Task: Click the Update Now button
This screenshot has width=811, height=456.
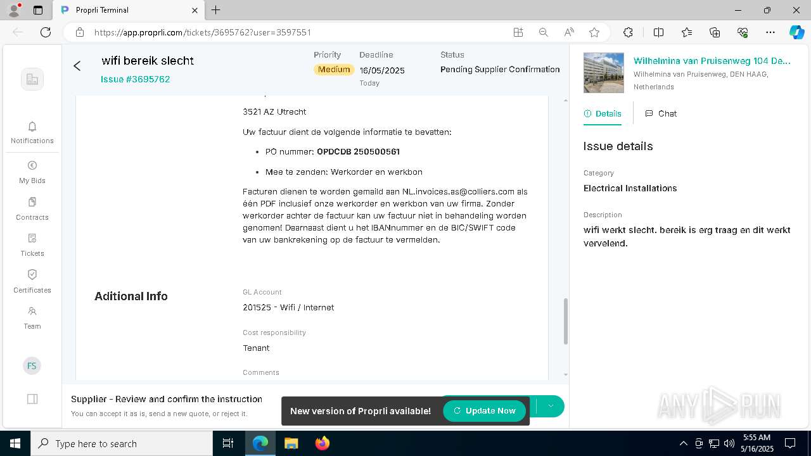Action: point(484,410)
